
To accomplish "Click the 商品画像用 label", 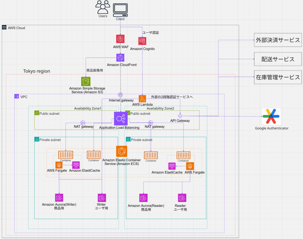I will click(x=95, y=70).
